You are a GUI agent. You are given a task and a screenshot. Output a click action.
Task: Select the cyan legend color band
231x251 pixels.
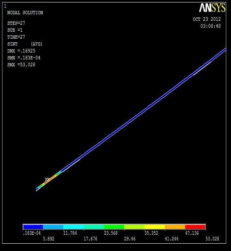pyautogui.click(x=74, y=227)
